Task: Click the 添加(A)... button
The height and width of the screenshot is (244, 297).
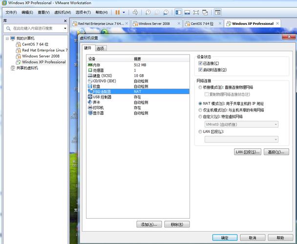Action: click(x=149, y=224)
